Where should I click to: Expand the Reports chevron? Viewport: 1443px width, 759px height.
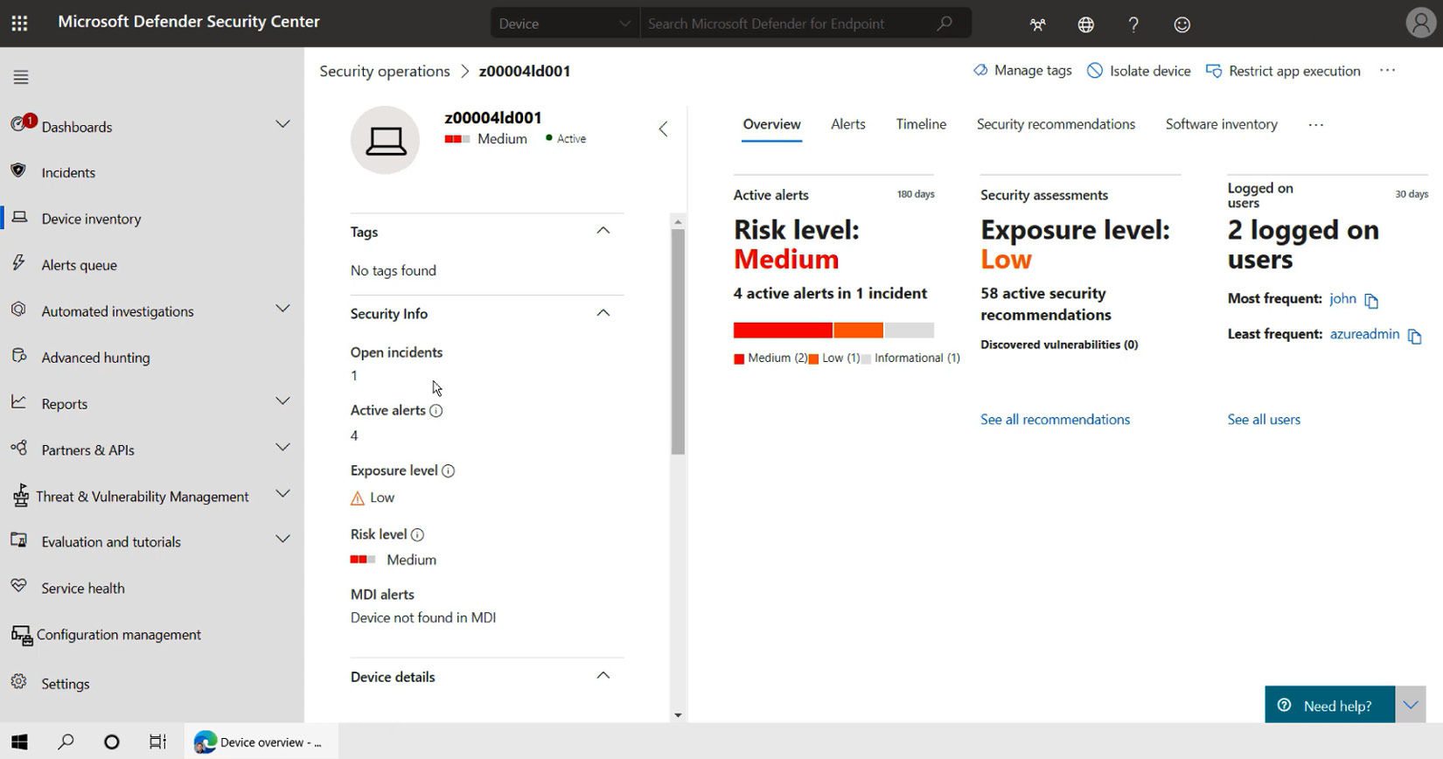tap(282, 400)
